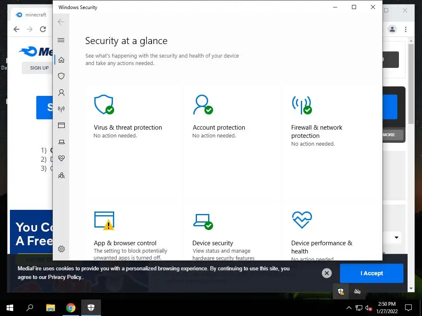The height and width of the screenshot is (316, 422).
Task: Open Virus & threat protection shield sidebar icon
Action: pos(61,76)
